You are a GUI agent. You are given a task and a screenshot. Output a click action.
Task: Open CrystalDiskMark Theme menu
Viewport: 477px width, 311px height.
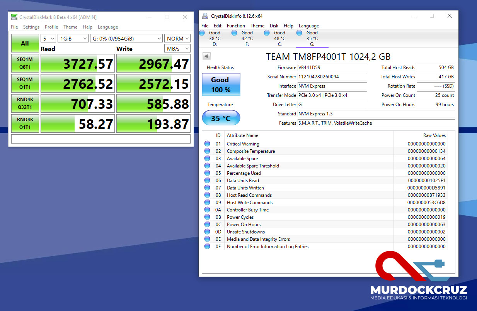coord(70,27)
